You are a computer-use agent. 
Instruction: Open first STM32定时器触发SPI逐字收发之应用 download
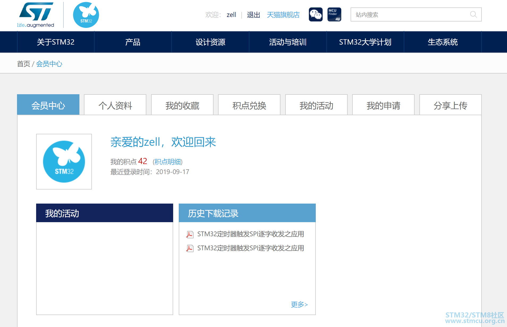point(251,234)
